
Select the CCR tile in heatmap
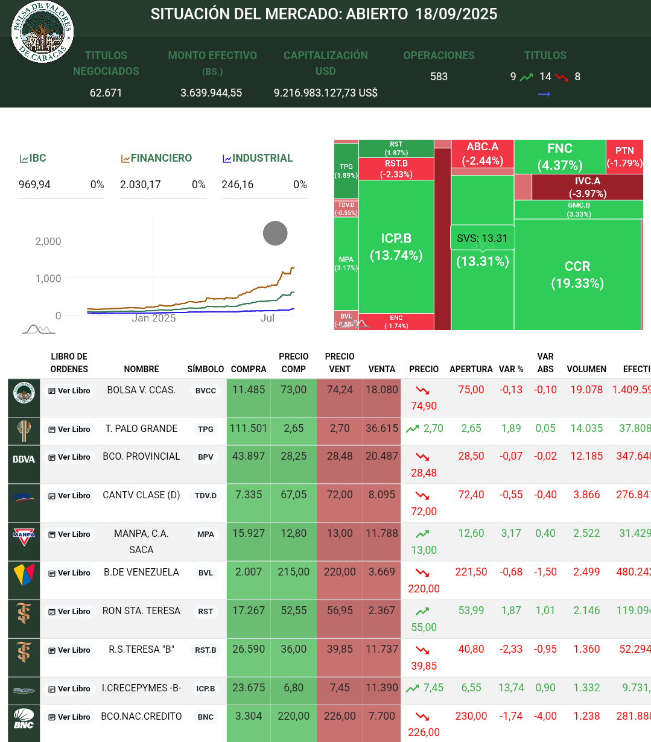pyautogui.click(x=577, y=275)
